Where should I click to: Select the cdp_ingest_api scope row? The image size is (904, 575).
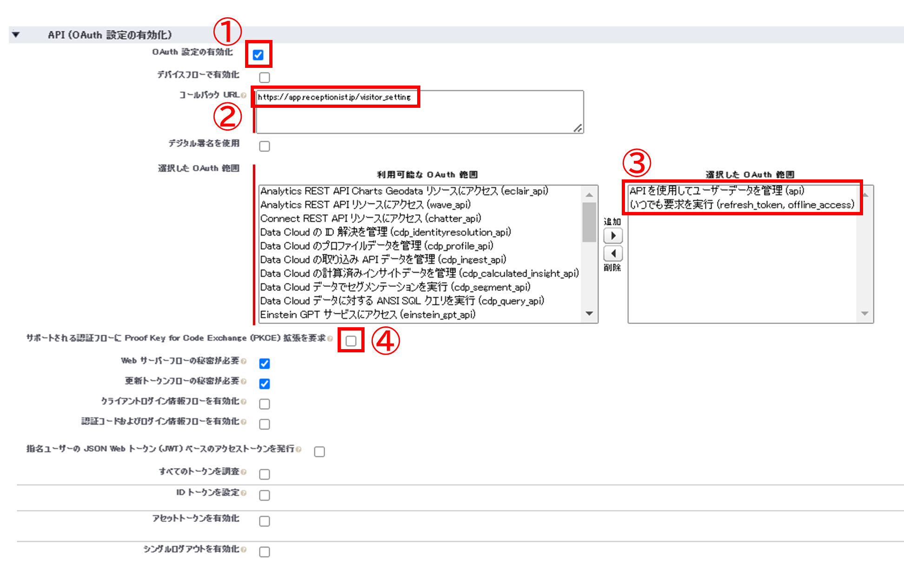pyautogui.click(x=383, y=259)
